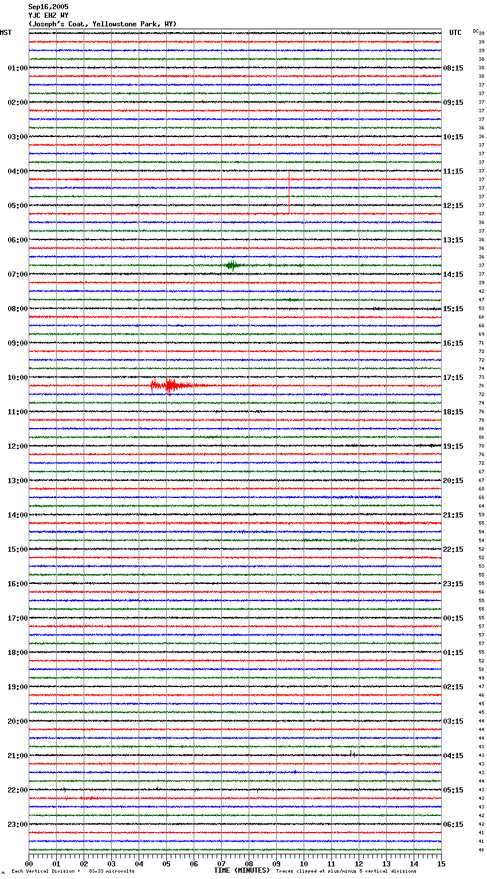Click the 14:15 UTC label
This screenshot has width=487, height=879.
coord(453,274)
